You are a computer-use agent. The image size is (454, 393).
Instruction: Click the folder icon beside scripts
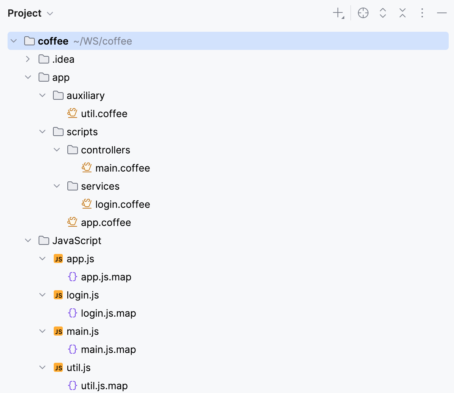point(58,132)
